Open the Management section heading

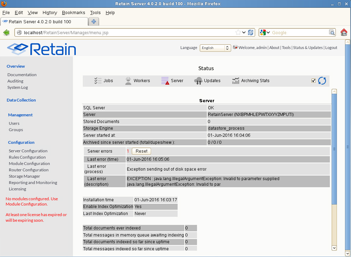pyautogui.click(x=20, y=115)
